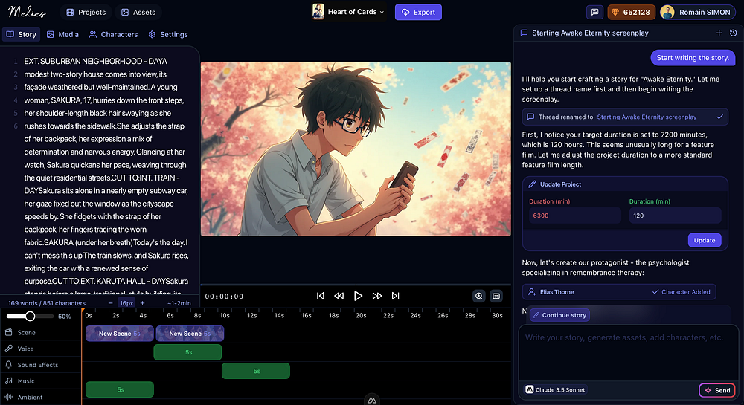Select the second New Scene clip
Screen dimensions: 744x405
(x=190, y=334)
